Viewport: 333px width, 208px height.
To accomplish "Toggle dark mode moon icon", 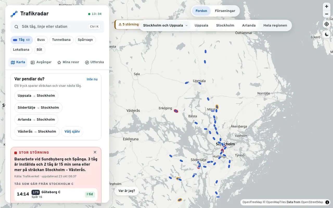I will click(x=326, y=34).
